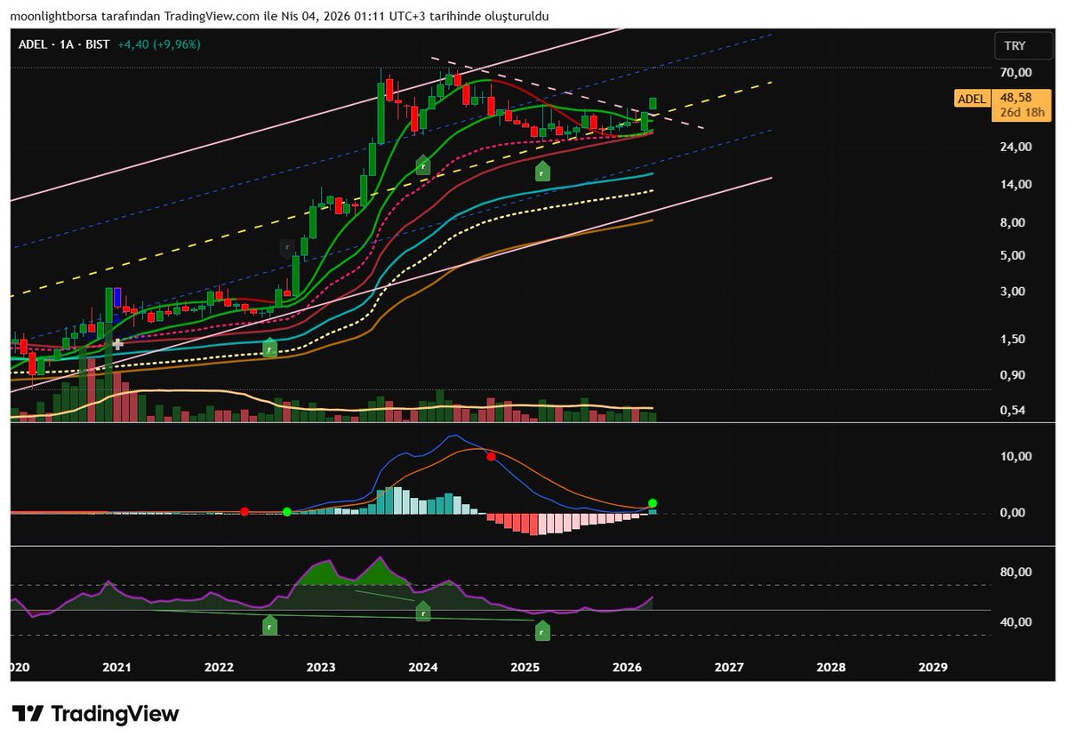Click the red MACD cross dot in 2022
The height and width of the screenshot is (745, 1066).
(244, 511)
